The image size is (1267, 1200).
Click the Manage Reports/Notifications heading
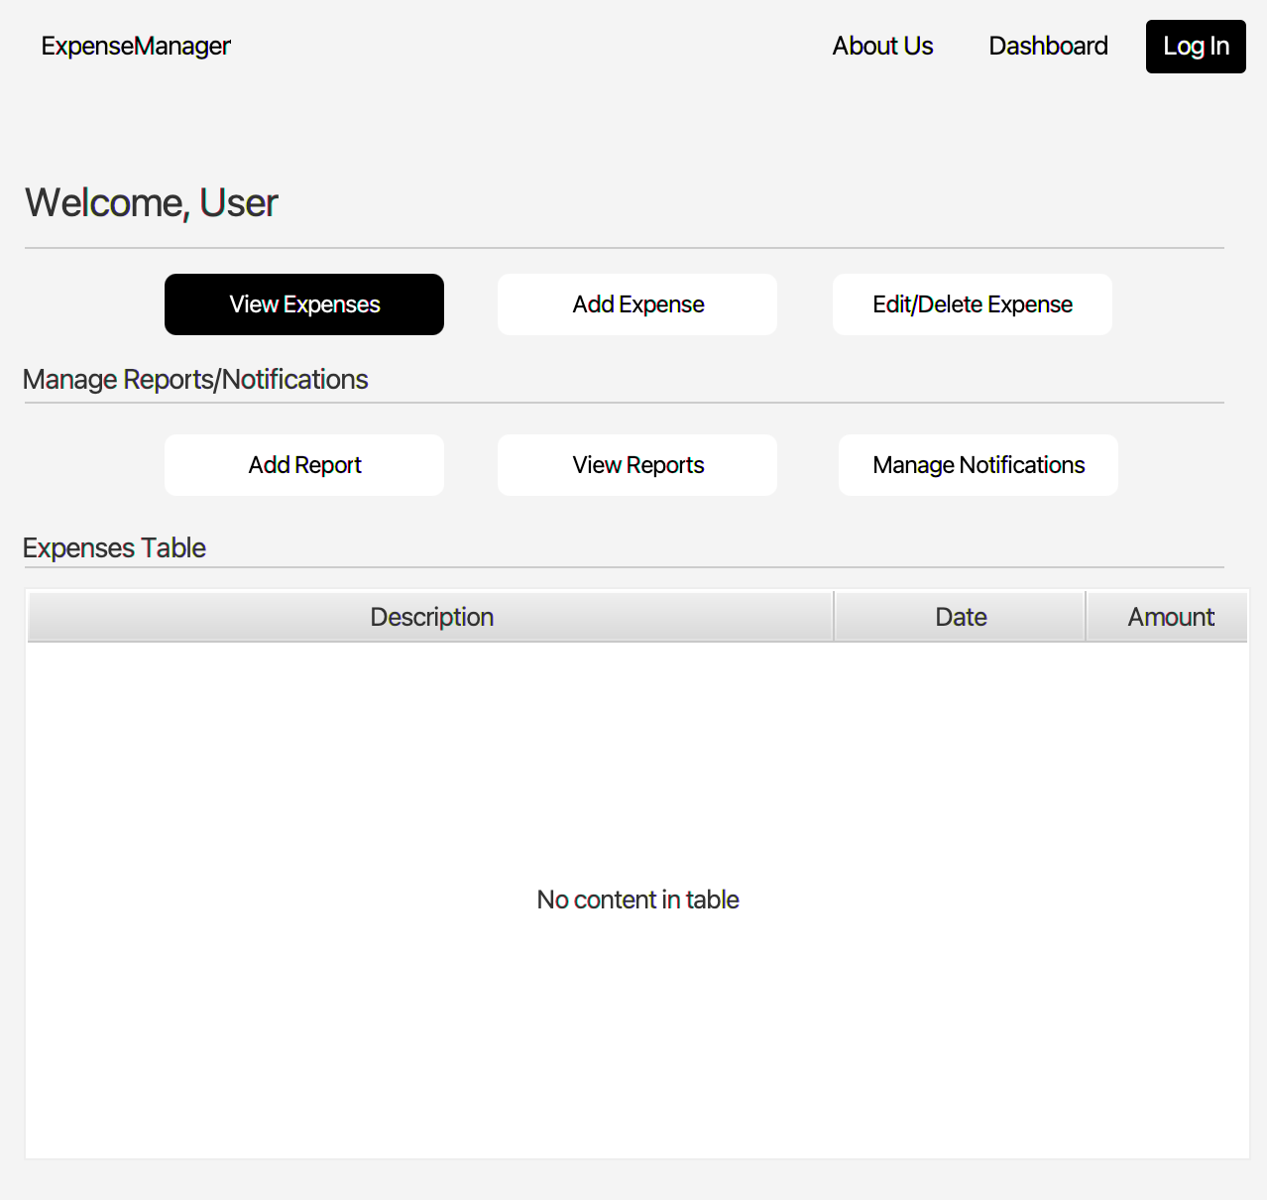(195, 379)
